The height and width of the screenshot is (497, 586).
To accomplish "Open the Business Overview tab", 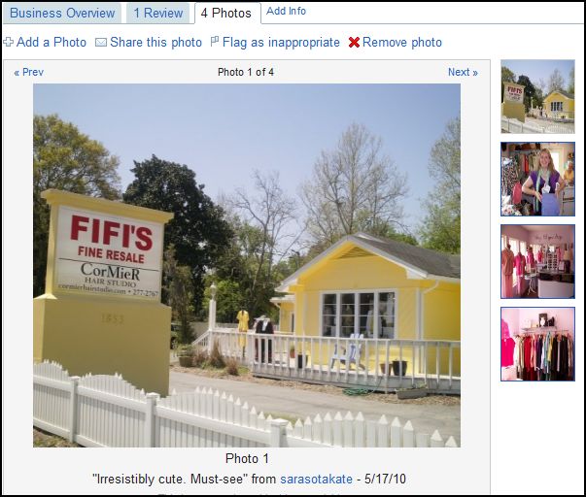I will point(62,13).
